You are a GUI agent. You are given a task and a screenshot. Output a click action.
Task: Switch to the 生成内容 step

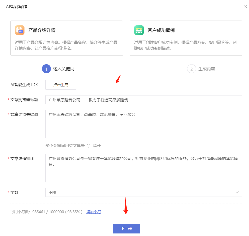[207, 69]
